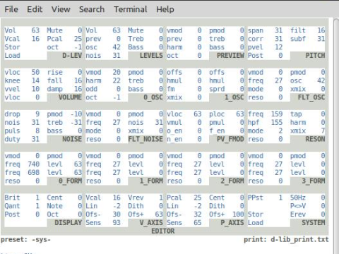The width and height of the screenshot is (339, 254).
Task: Select the fall parameter label
Action: tap(54, 80)
